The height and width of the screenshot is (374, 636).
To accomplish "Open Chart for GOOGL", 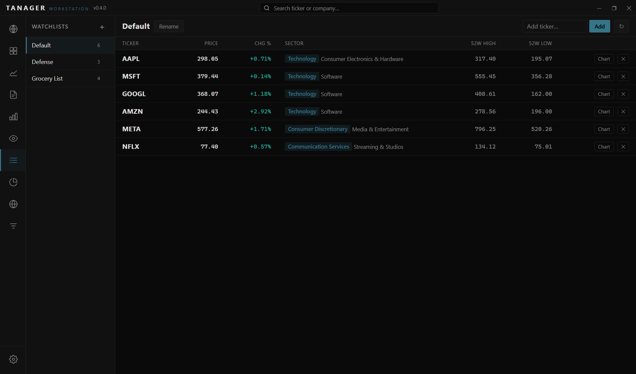I will click(604, 94).
